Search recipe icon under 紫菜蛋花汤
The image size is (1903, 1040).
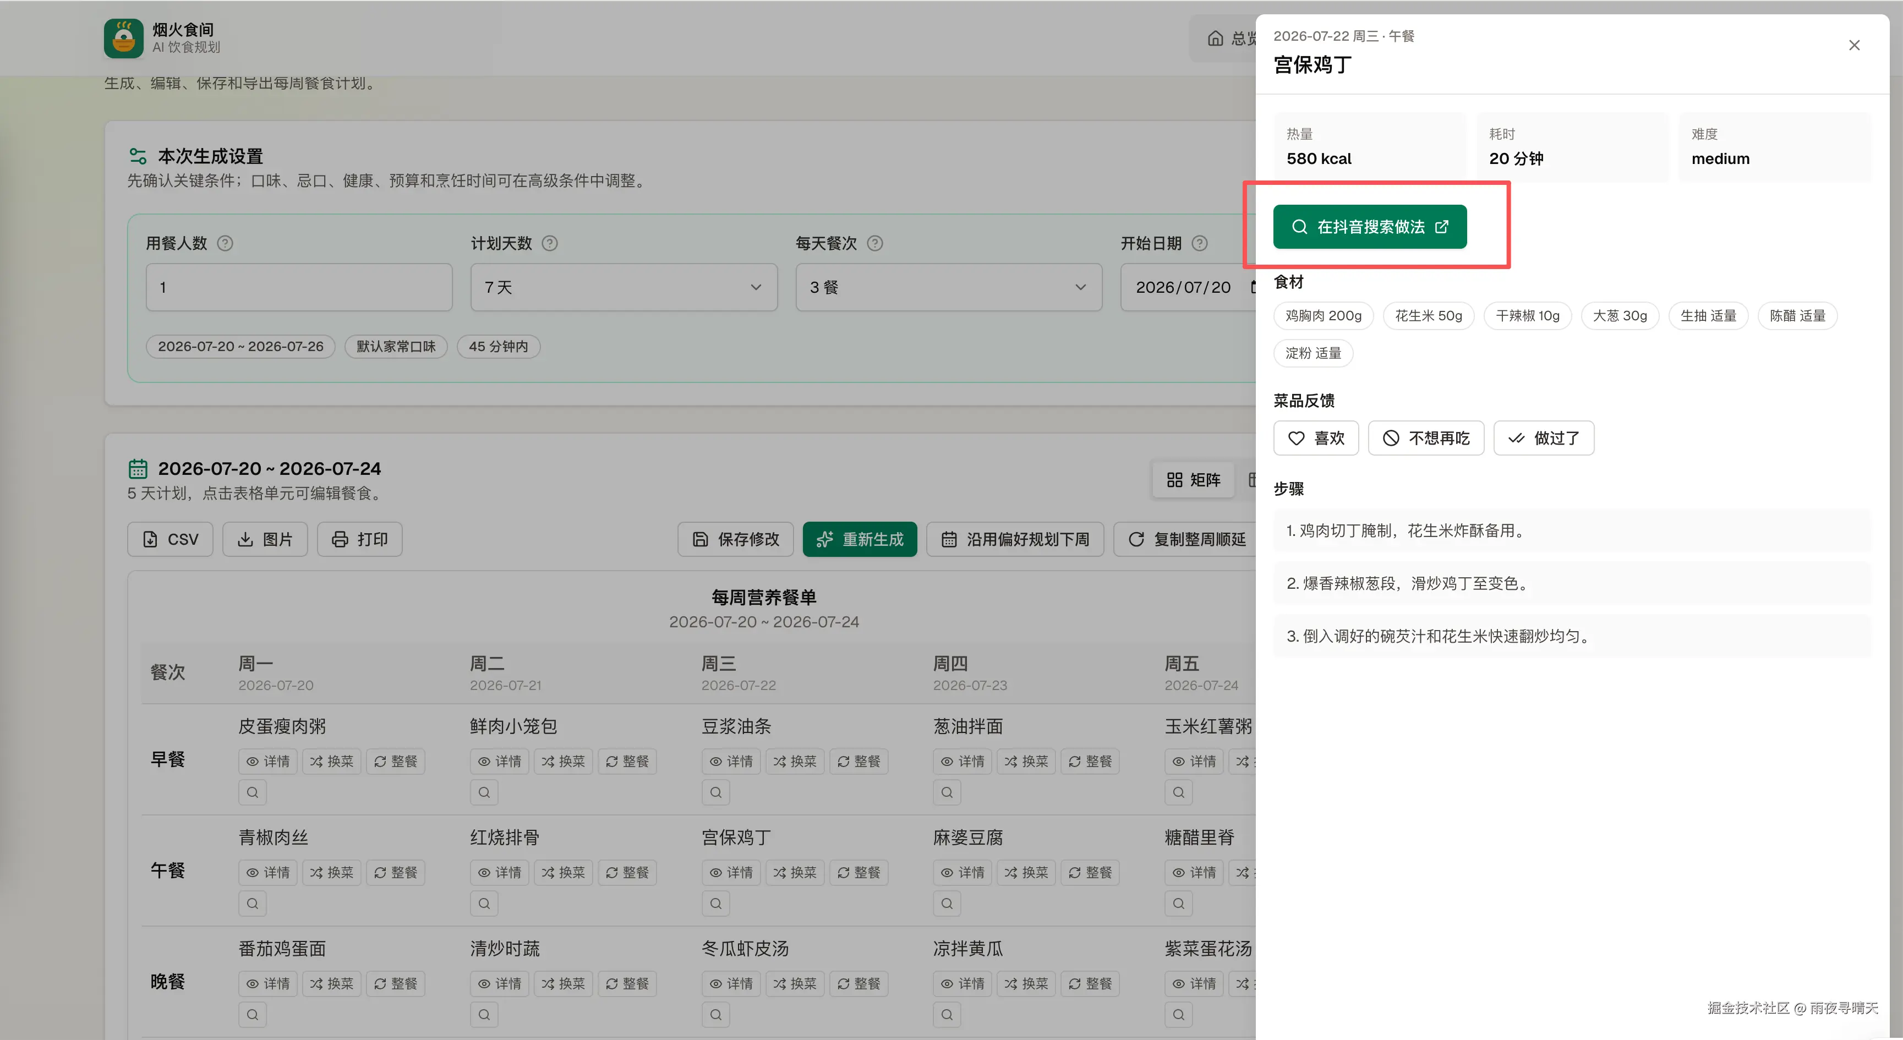click(x=1179, y=1015)
